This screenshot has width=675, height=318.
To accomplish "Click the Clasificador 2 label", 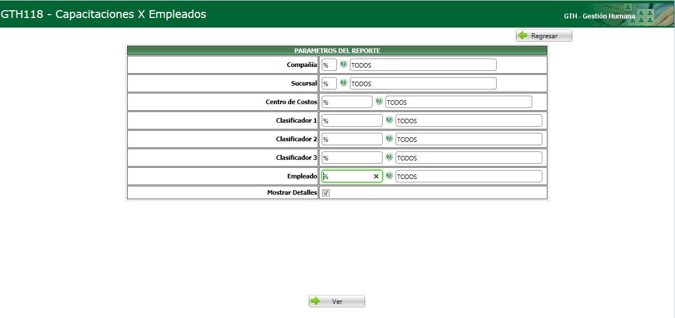I will click(x=297, y=139).
